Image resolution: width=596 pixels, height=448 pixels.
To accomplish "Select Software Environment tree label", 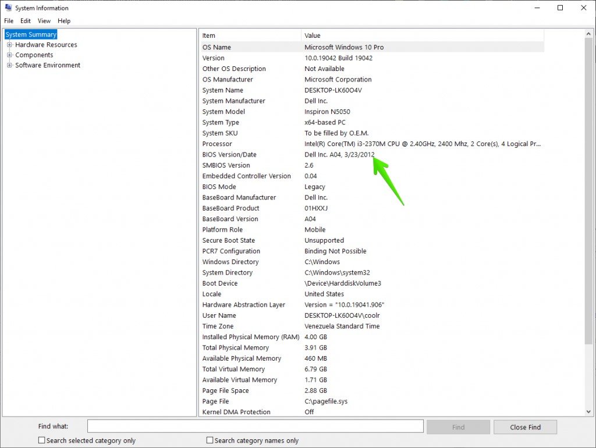I will click(x=48, y=65).
